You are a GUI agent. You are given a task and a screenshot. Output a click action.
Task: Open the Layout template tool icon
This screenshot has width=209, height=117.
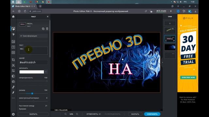coord(13,42)
